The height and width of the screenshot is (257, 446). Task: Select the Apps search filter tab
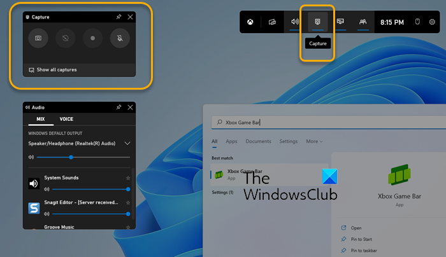[x=231, y=141]
